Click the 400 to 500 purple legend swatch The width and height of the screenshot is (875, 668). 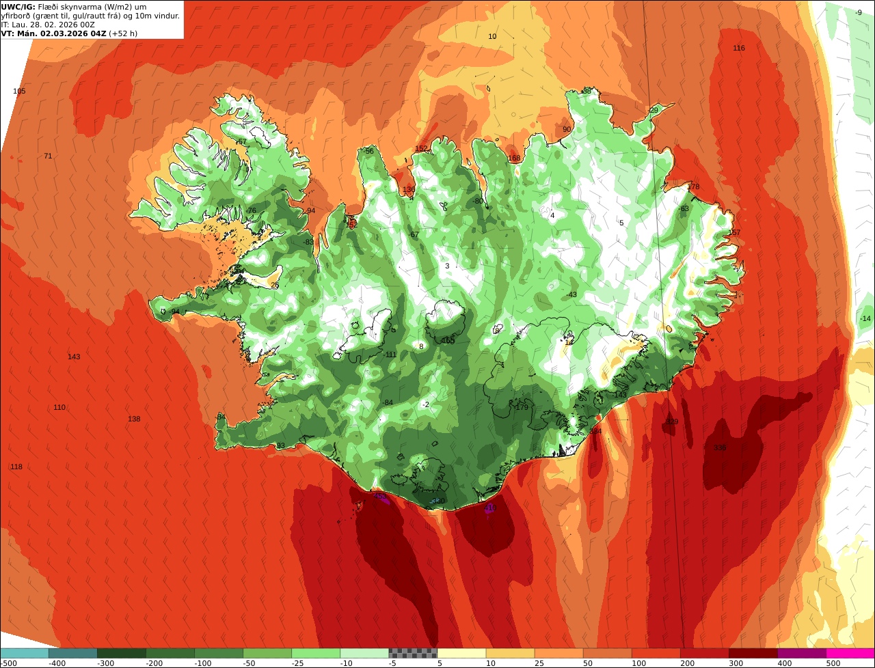coord(801,653)
